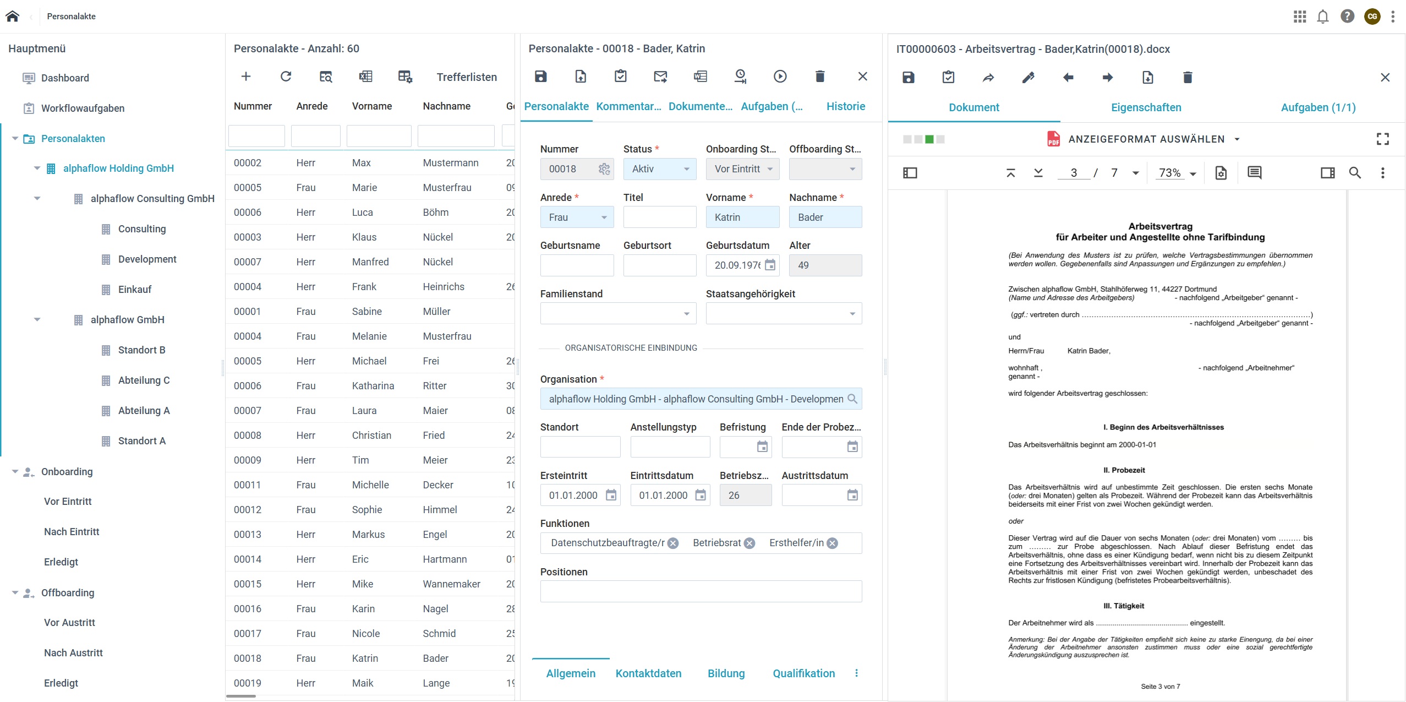Toggle the PDF viewer left sidebar panel
Viewport: 1406px width, 702px height.
tap(910, 173)
